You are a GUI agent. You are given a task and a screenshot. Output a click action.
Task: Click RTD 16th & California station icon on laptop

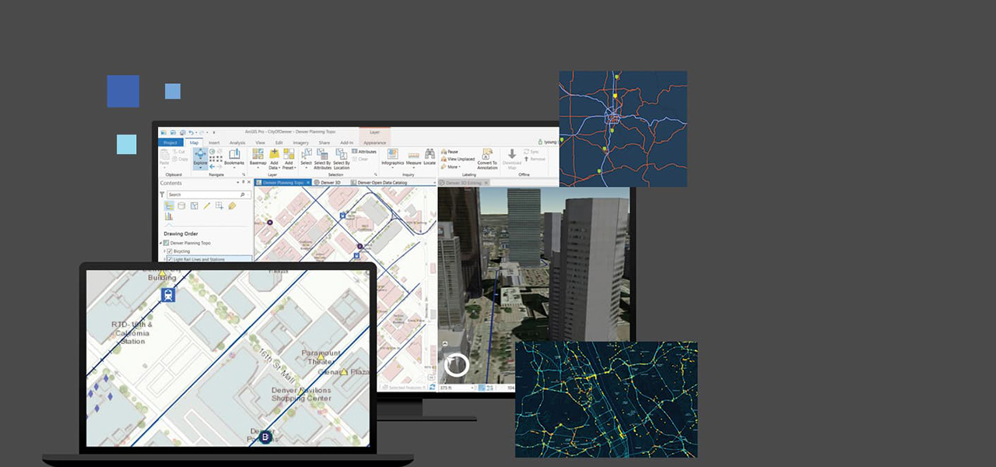pyautogui.click(x=168, y=294)
